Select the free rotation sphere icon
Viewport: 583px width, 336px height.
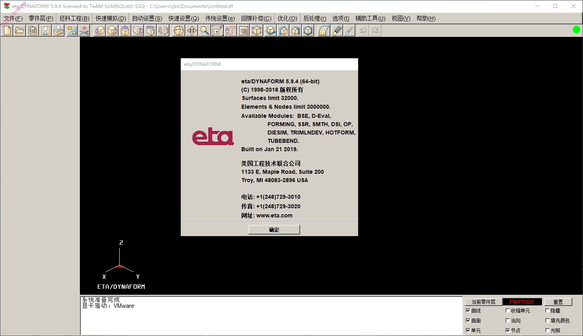tap(179, 31)
